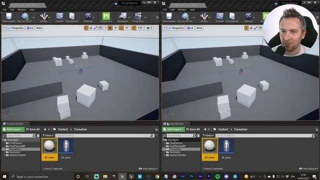Open Filters dropdown in left Content Browser
320x180 pixels.
click(x=48, y=135)
